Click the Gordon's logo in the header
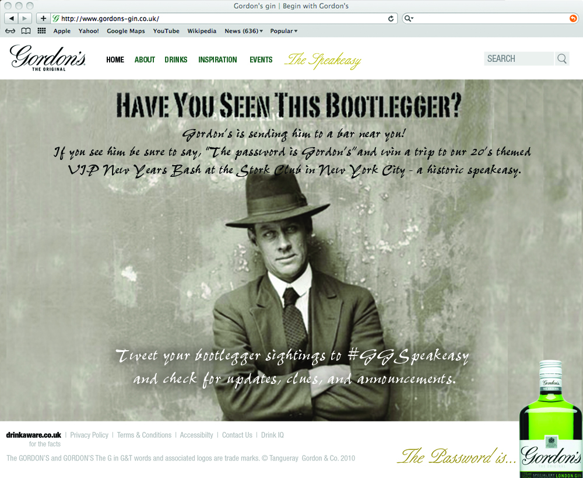583x478 pixels. point(48,58)
